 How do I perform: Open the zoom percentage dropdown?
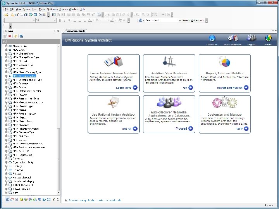(163, 15)
